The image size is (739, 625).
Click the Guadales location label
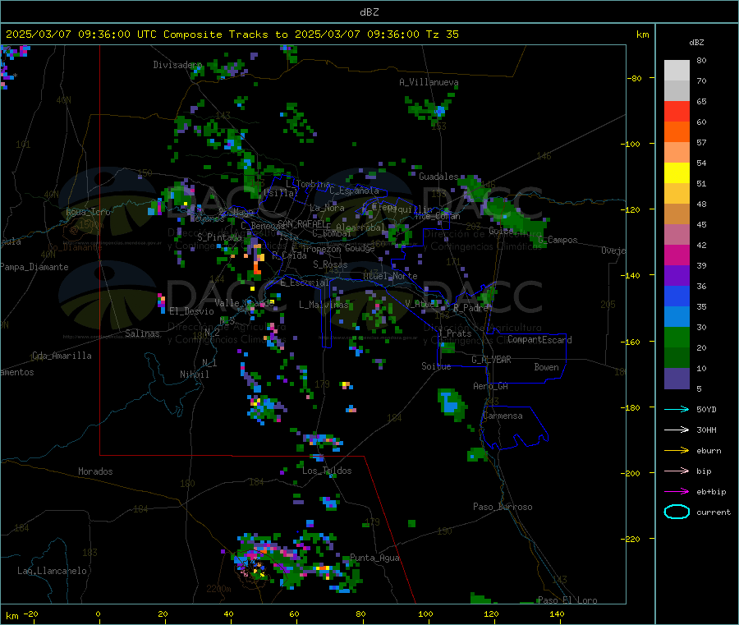438,177
